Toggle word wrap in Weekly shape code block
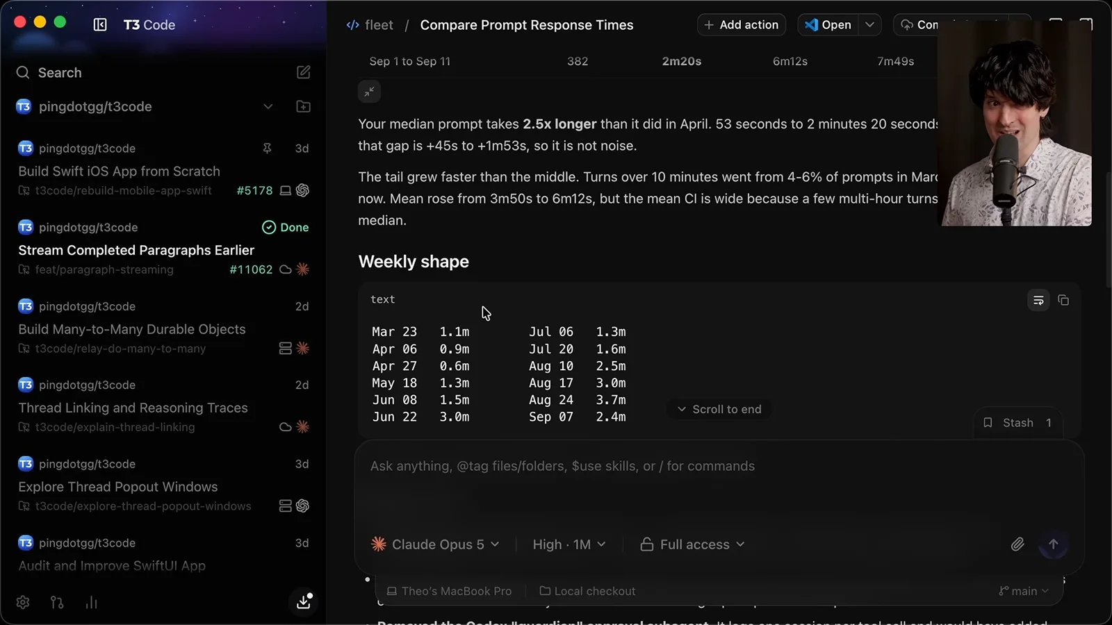1112x625 pixels. 1038,300
